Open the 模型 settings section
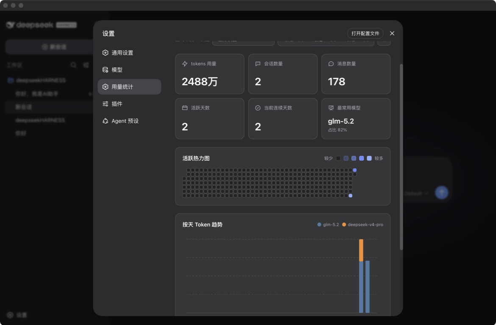 coord(129,69)
